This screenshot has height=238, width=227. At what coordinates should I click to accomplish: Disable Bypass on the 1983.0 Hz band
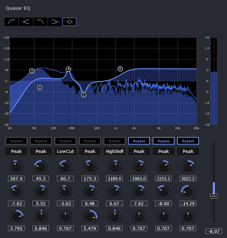click(139, 141)
